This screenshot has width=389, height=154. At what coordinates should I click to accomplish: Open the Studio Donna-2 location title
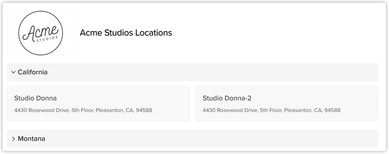point(227,98)
